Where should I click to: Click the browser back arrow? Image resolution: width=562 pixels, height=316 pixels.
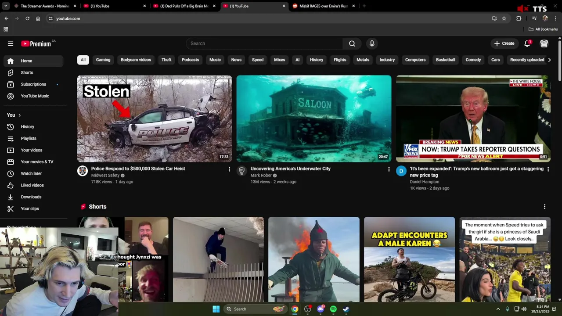(6, 18)
